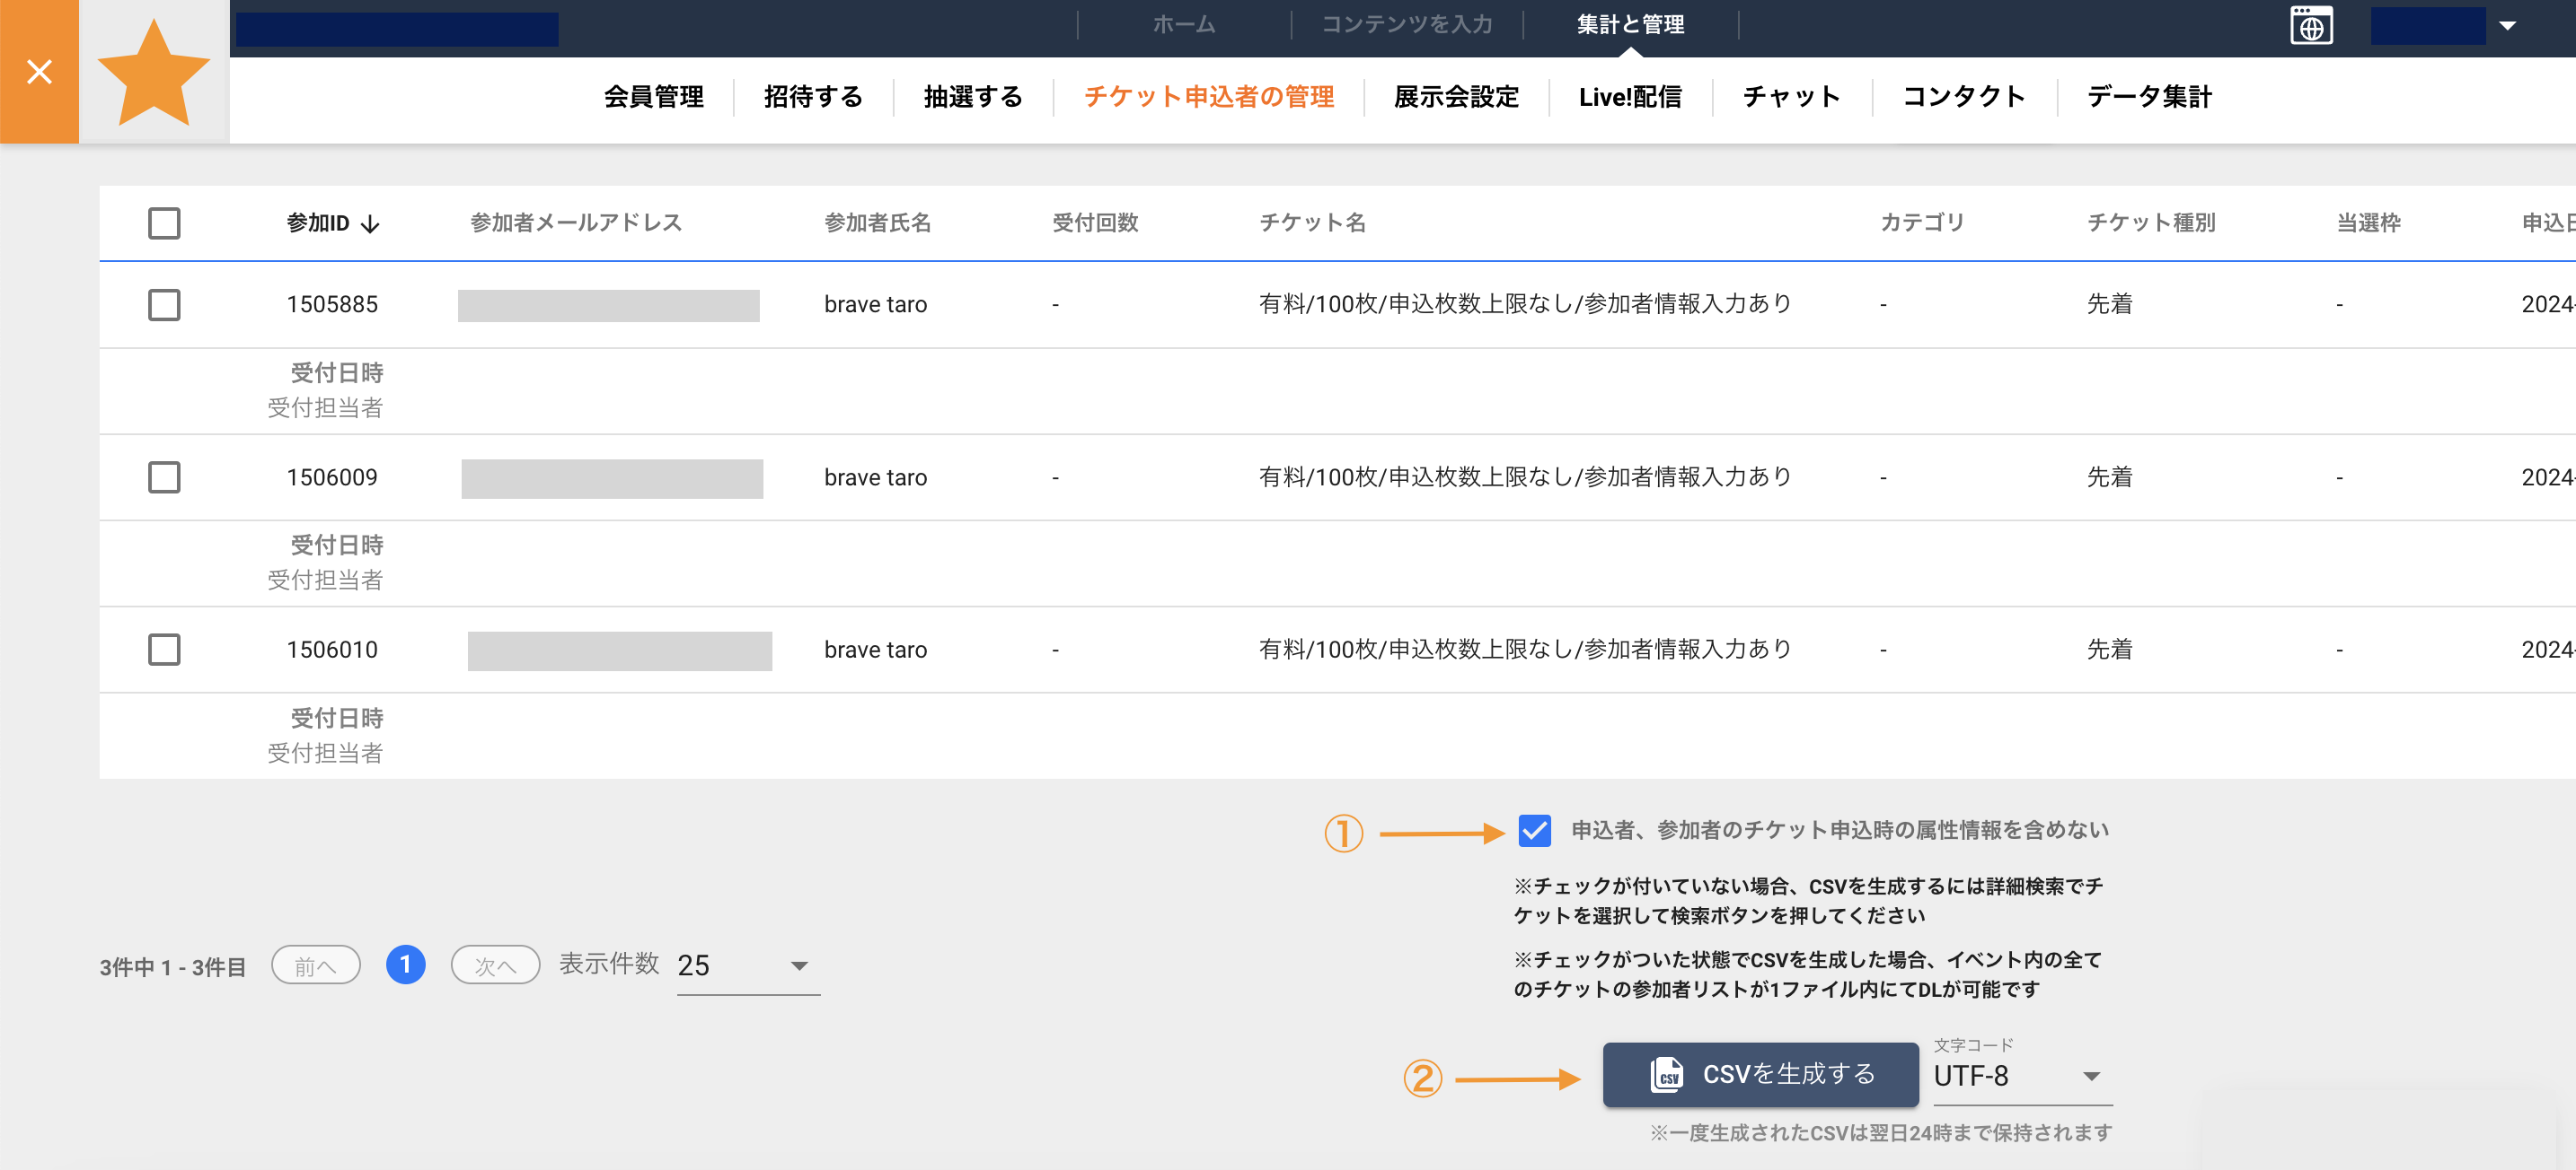Go to the ホーム tab

1184,25
